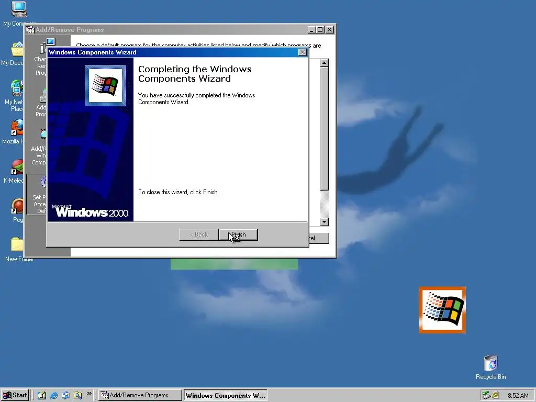Click the Finish button in the wizard
536x402 pixels.
[238, 234]
